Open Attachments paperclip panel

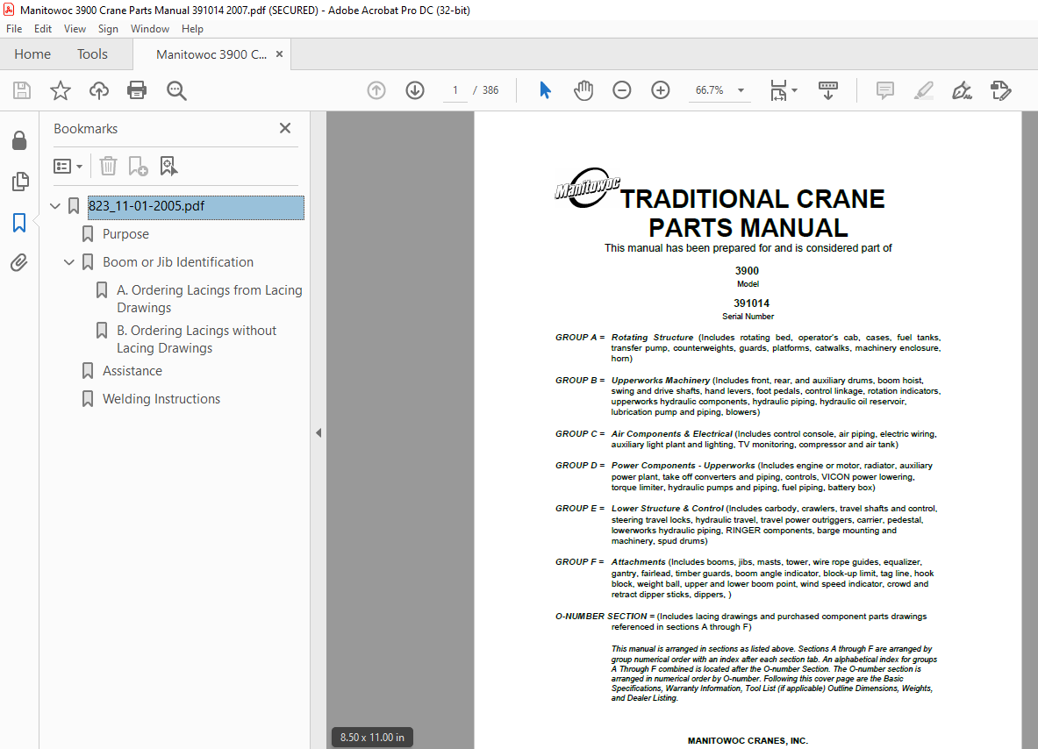pyautogui.click(x=19, y=263)
